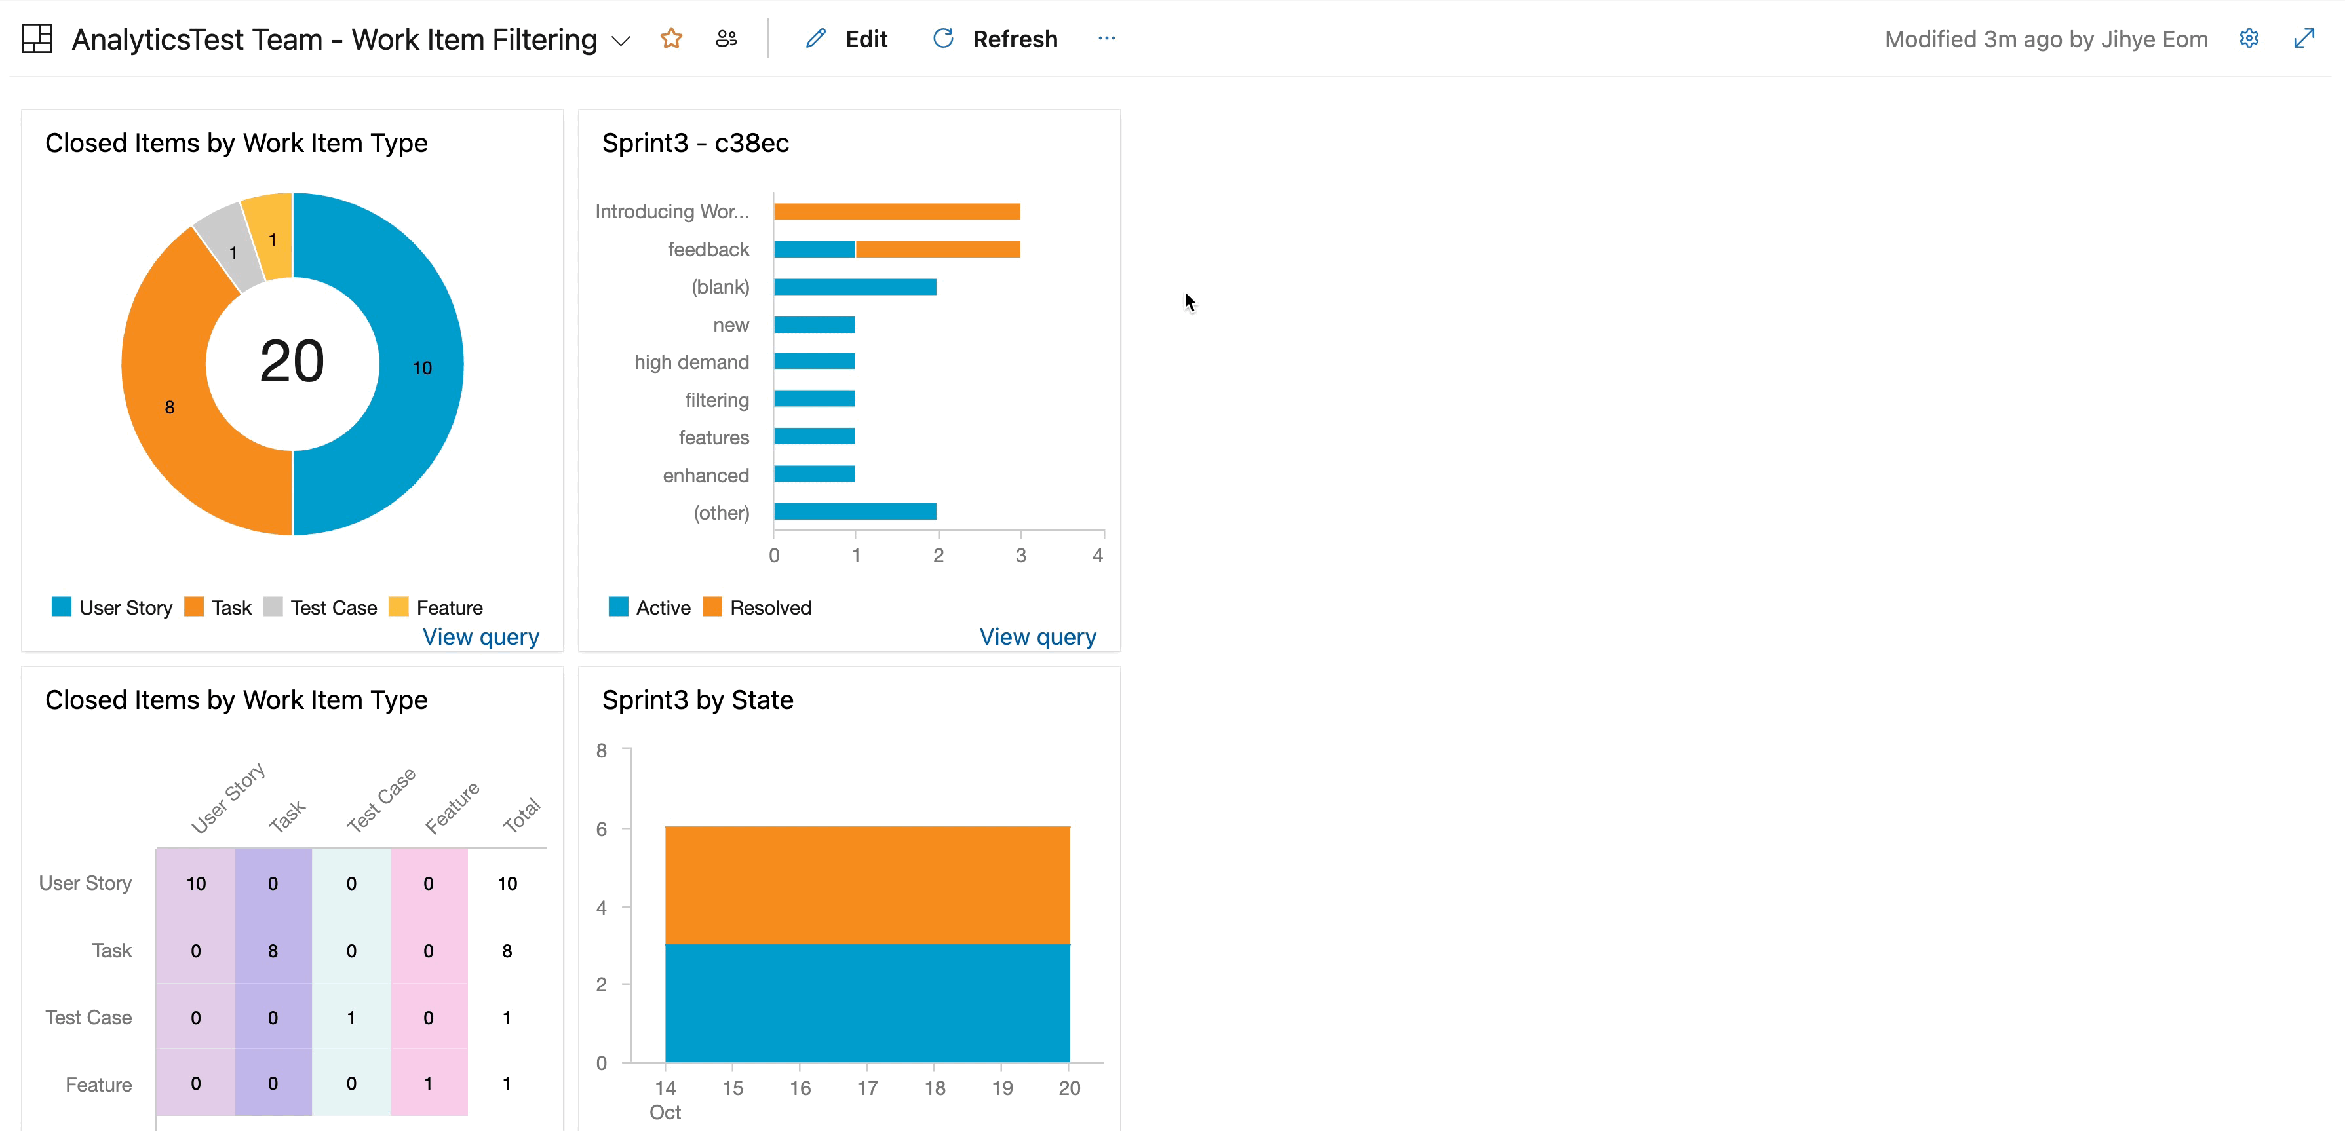
Task: Click the dashboard grid/layout icon top left
Action: tap(37, 37)
